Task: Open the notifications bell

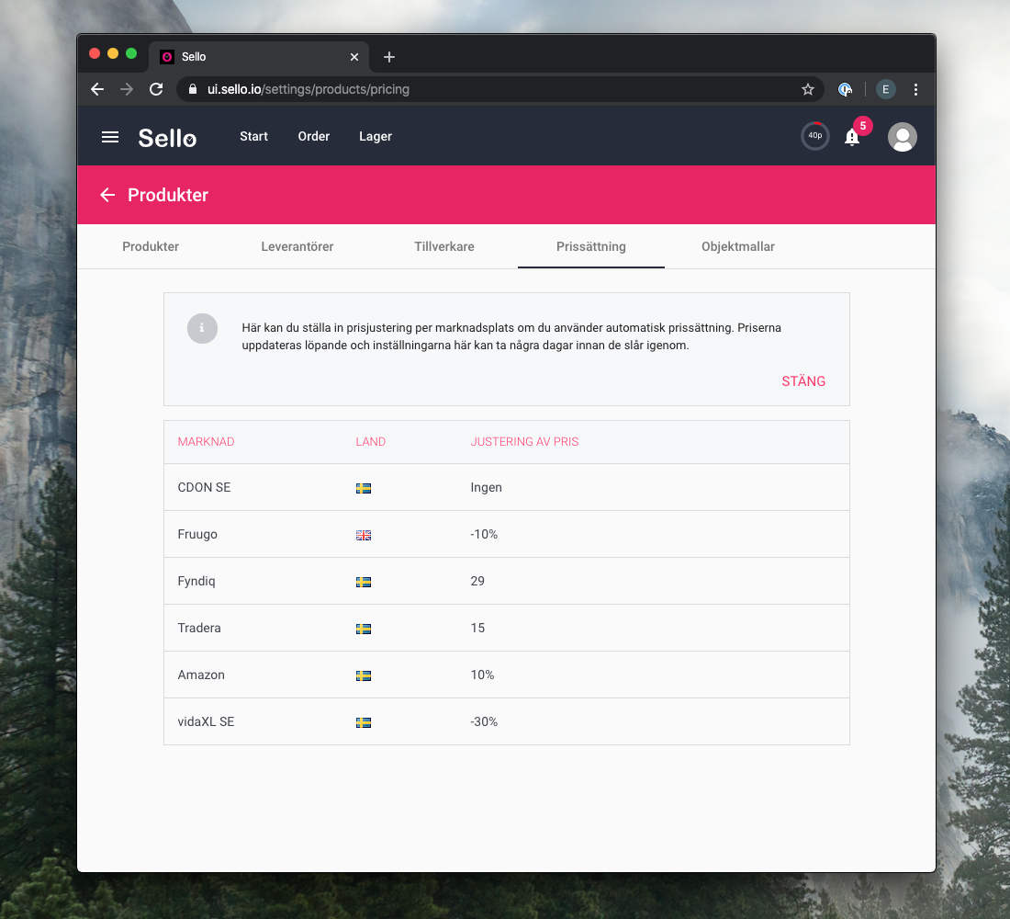Action: click(852, 137)
